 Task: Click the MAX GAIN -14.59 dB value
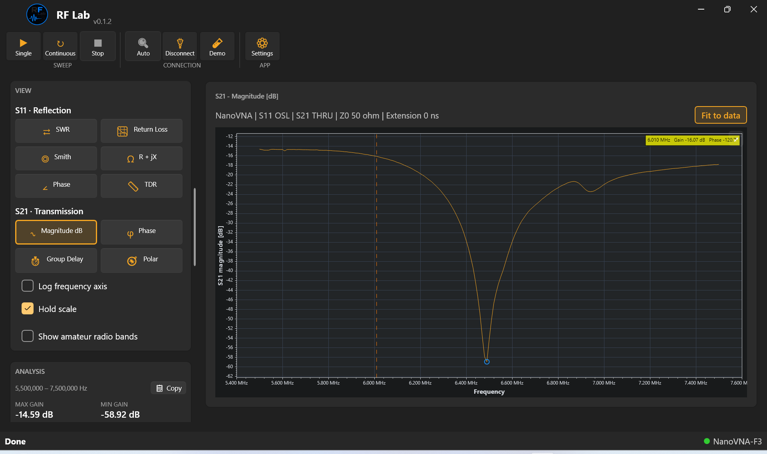click(x=34, y=415)
